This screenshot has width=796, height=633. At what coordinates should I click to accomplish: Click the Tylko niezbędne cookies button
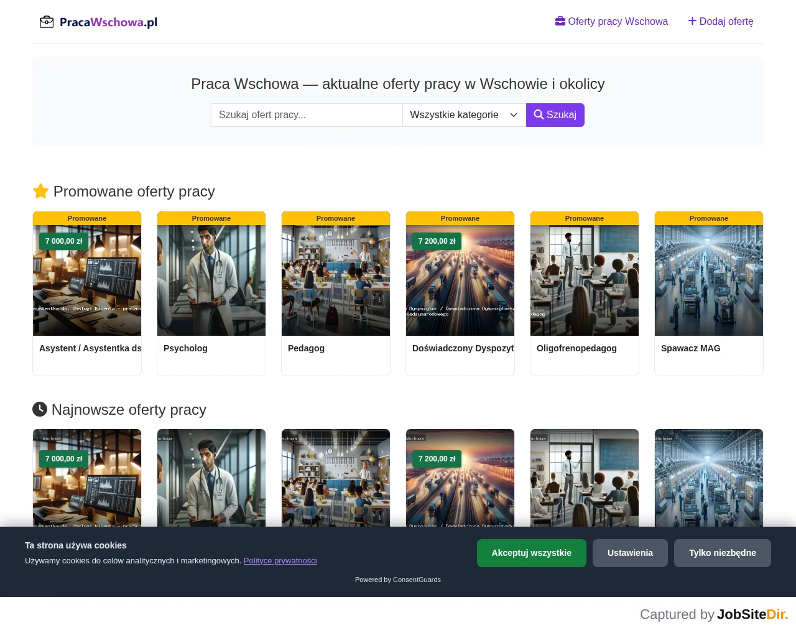pos(723,553)
